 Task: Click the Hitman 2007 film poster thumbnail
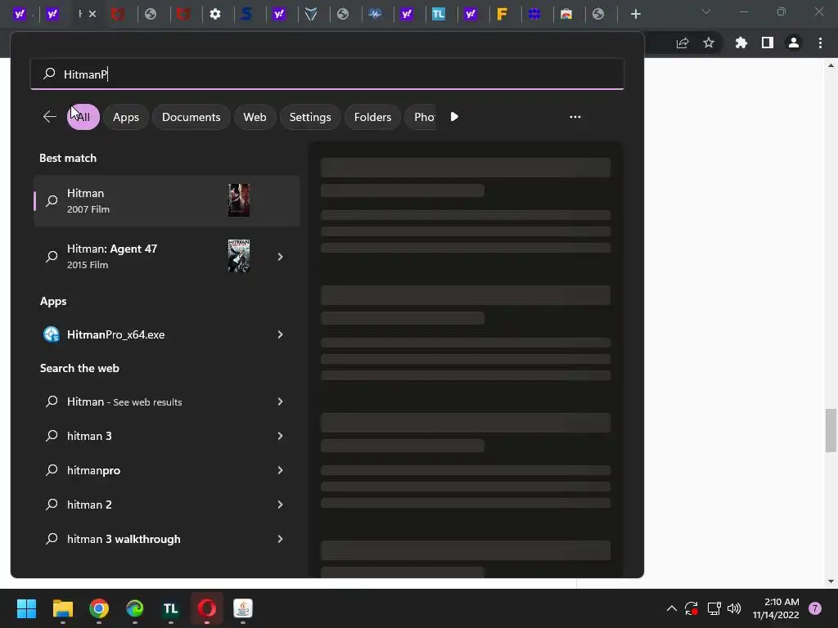pos(239,200)
